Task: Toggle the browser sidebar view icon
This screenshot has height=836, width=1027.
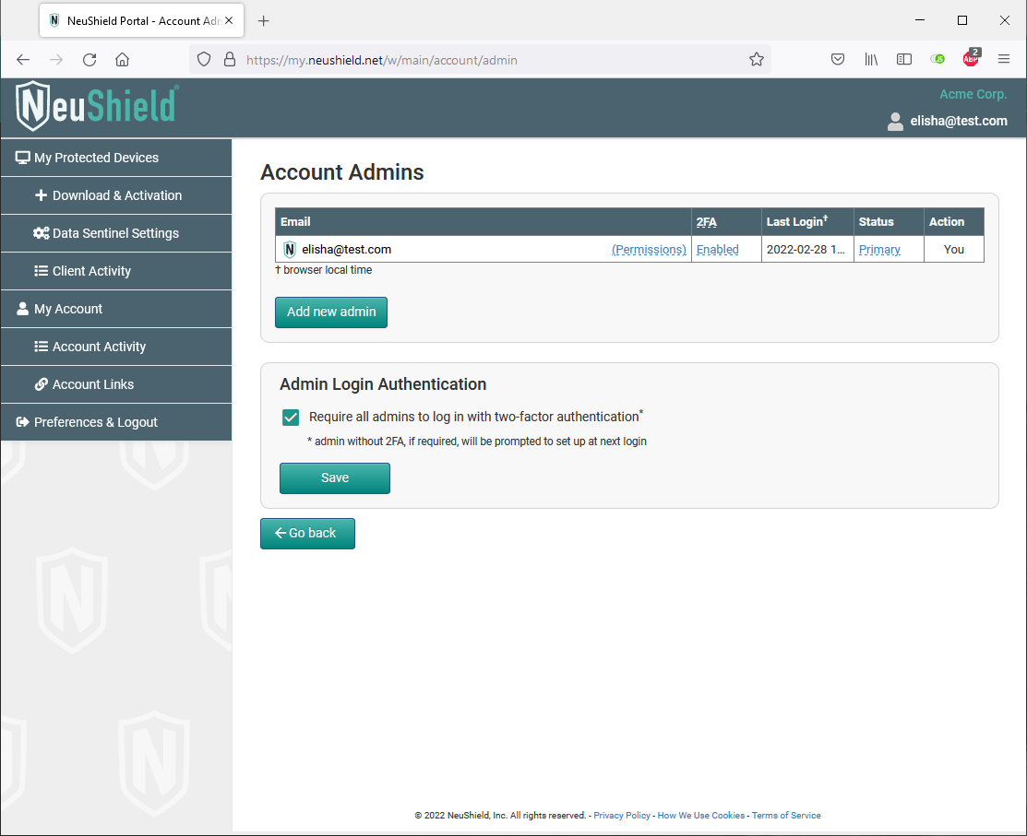Action: click(904, 60)
